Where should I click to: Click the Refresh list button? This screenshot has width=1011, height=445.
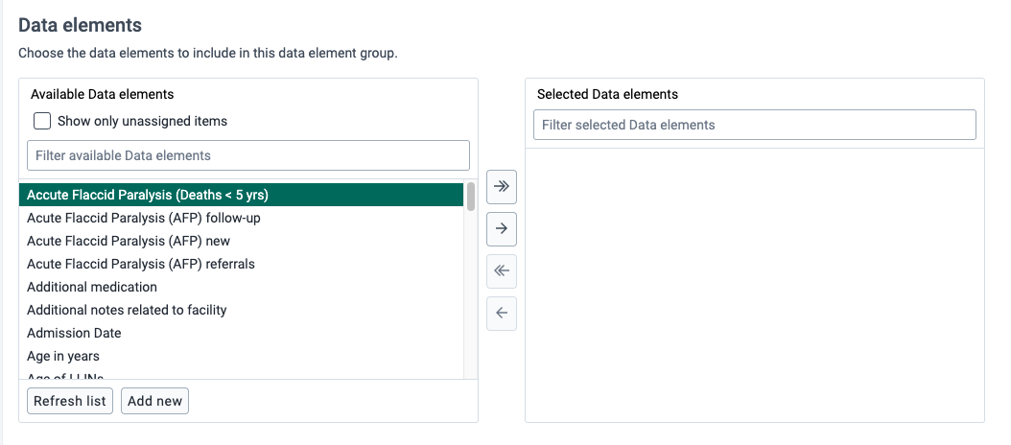pos(70,401)
